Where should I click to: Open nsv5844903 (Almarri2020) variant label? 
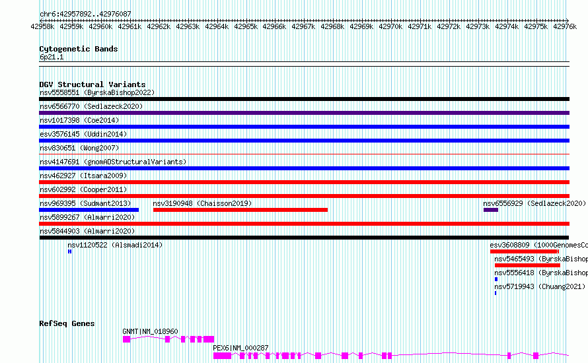click(x=87, y=231)
